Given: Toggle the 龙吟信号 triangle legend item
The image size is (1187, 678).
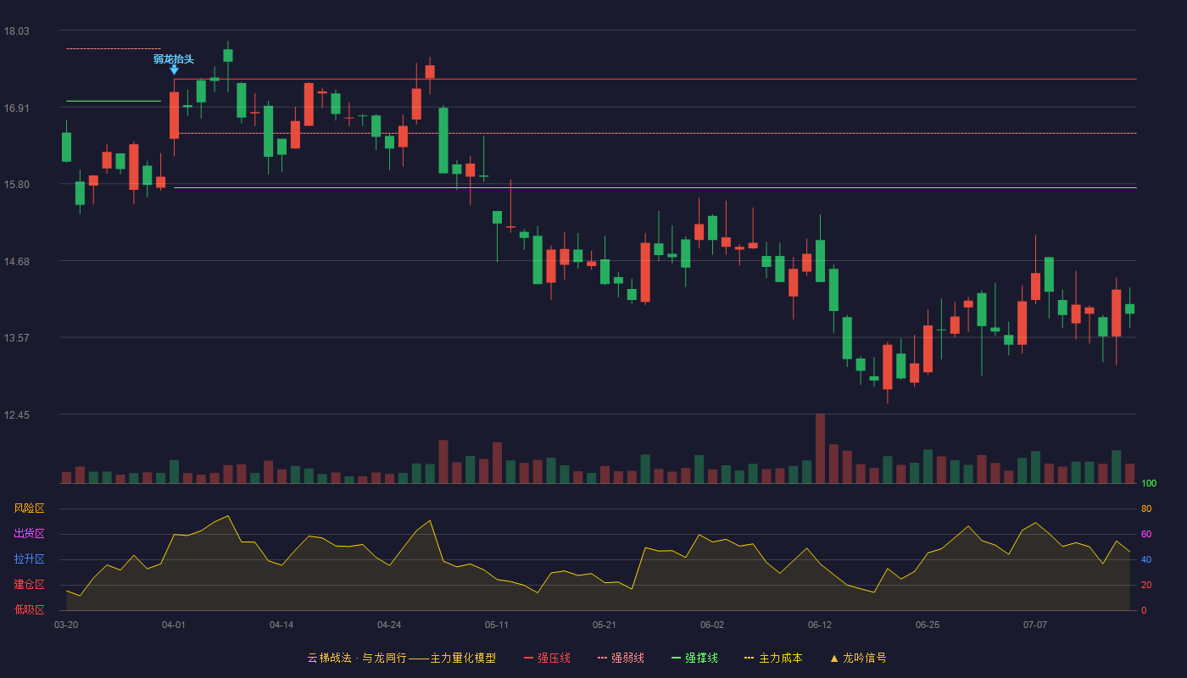Looking at the screenshot, I should pyautogui.click(x=857, y=658).
